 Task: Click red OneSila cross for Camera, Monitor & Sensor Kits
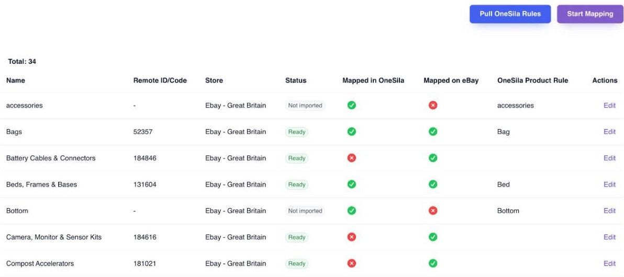pyautogui.click(x=351, y=237)
